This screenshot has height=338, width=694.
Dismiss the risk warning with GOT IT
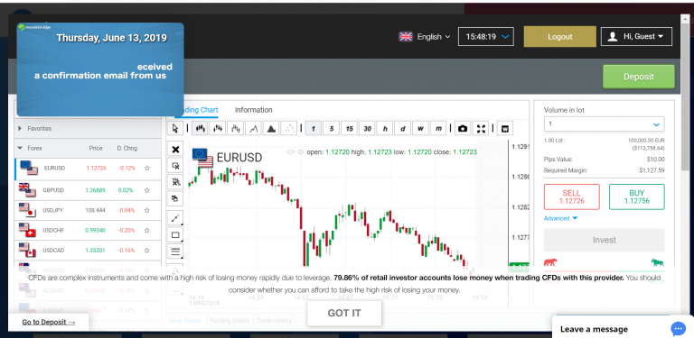click(x=344, y=314)
